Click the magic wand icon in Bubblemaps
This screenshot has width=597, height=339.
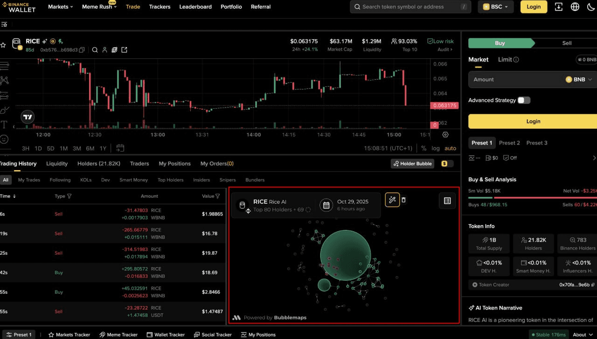392,200
